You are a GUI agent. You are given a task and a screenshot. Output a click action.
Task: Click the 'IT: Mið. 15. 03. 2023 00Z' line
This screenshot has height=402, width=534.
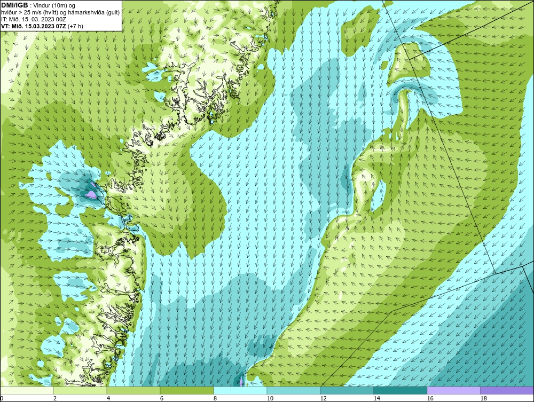click(x=33, y=19)
